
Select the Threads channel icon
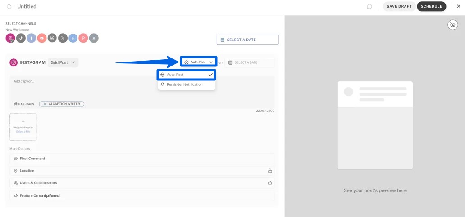[52, 38]
